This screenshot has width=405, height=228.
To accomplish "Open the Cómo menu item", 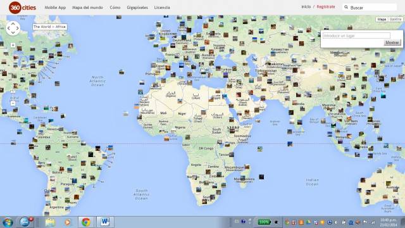I will point(115,8).
